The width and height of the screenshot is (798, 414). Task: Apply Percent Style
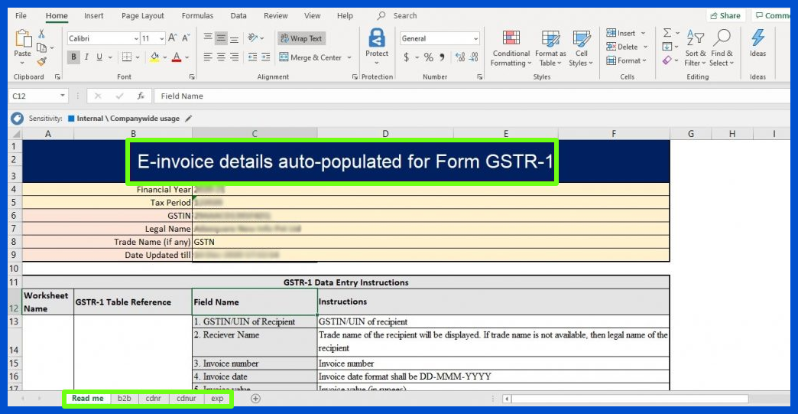coord(429,57)
